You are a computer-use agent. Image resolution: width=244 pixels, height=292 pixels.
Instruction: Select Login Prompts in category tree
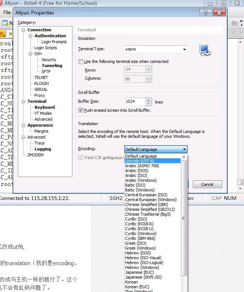[x=54, y=42]
